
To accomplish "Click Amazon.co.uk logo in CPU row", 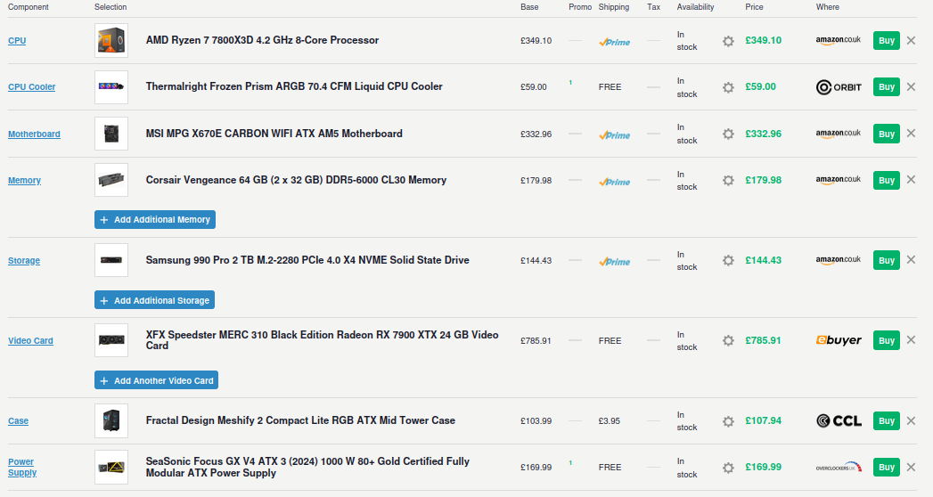I will (x=839, y=40).
